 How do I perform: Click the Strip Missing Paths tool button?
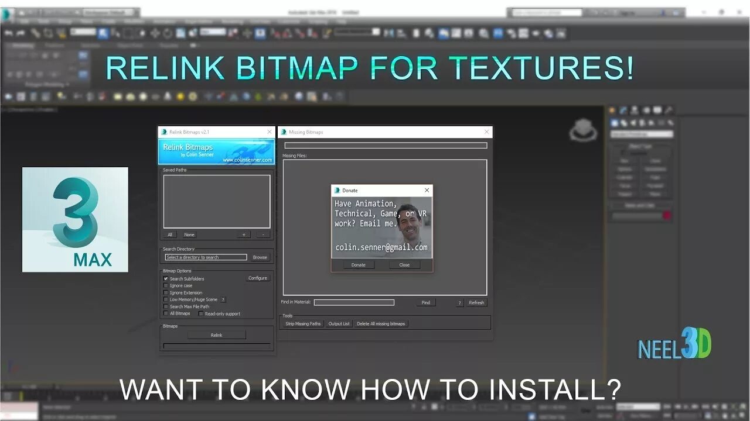303,323
